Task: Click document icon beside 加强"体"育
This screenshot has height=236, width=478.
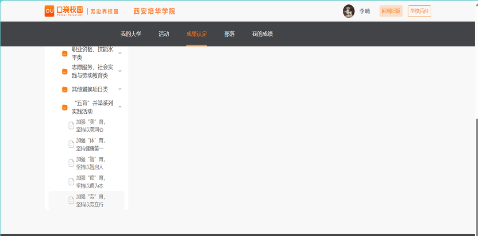Action: pos(71,144)
